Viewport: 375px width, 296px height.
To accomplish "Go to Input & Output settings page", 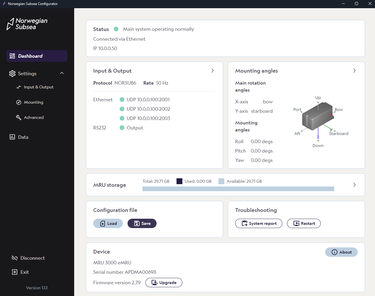I will (x=38, y=87).
